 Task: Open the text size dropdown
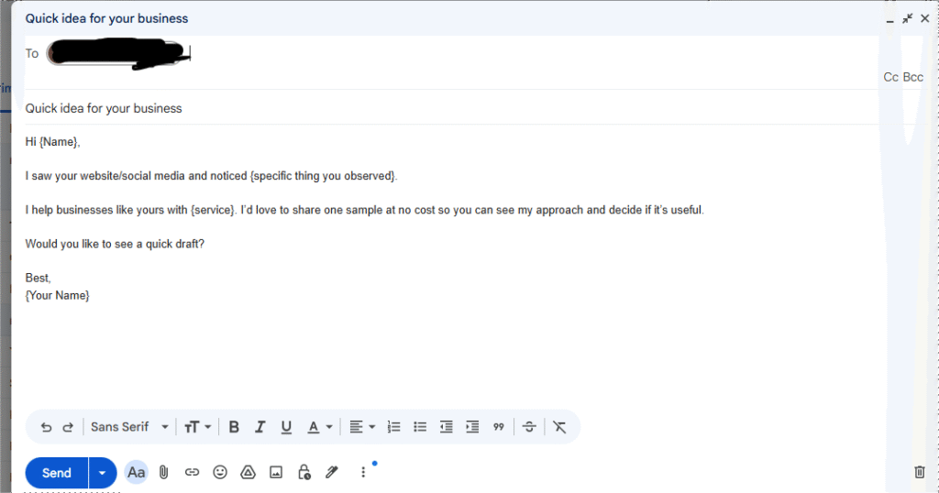point(197,427)
